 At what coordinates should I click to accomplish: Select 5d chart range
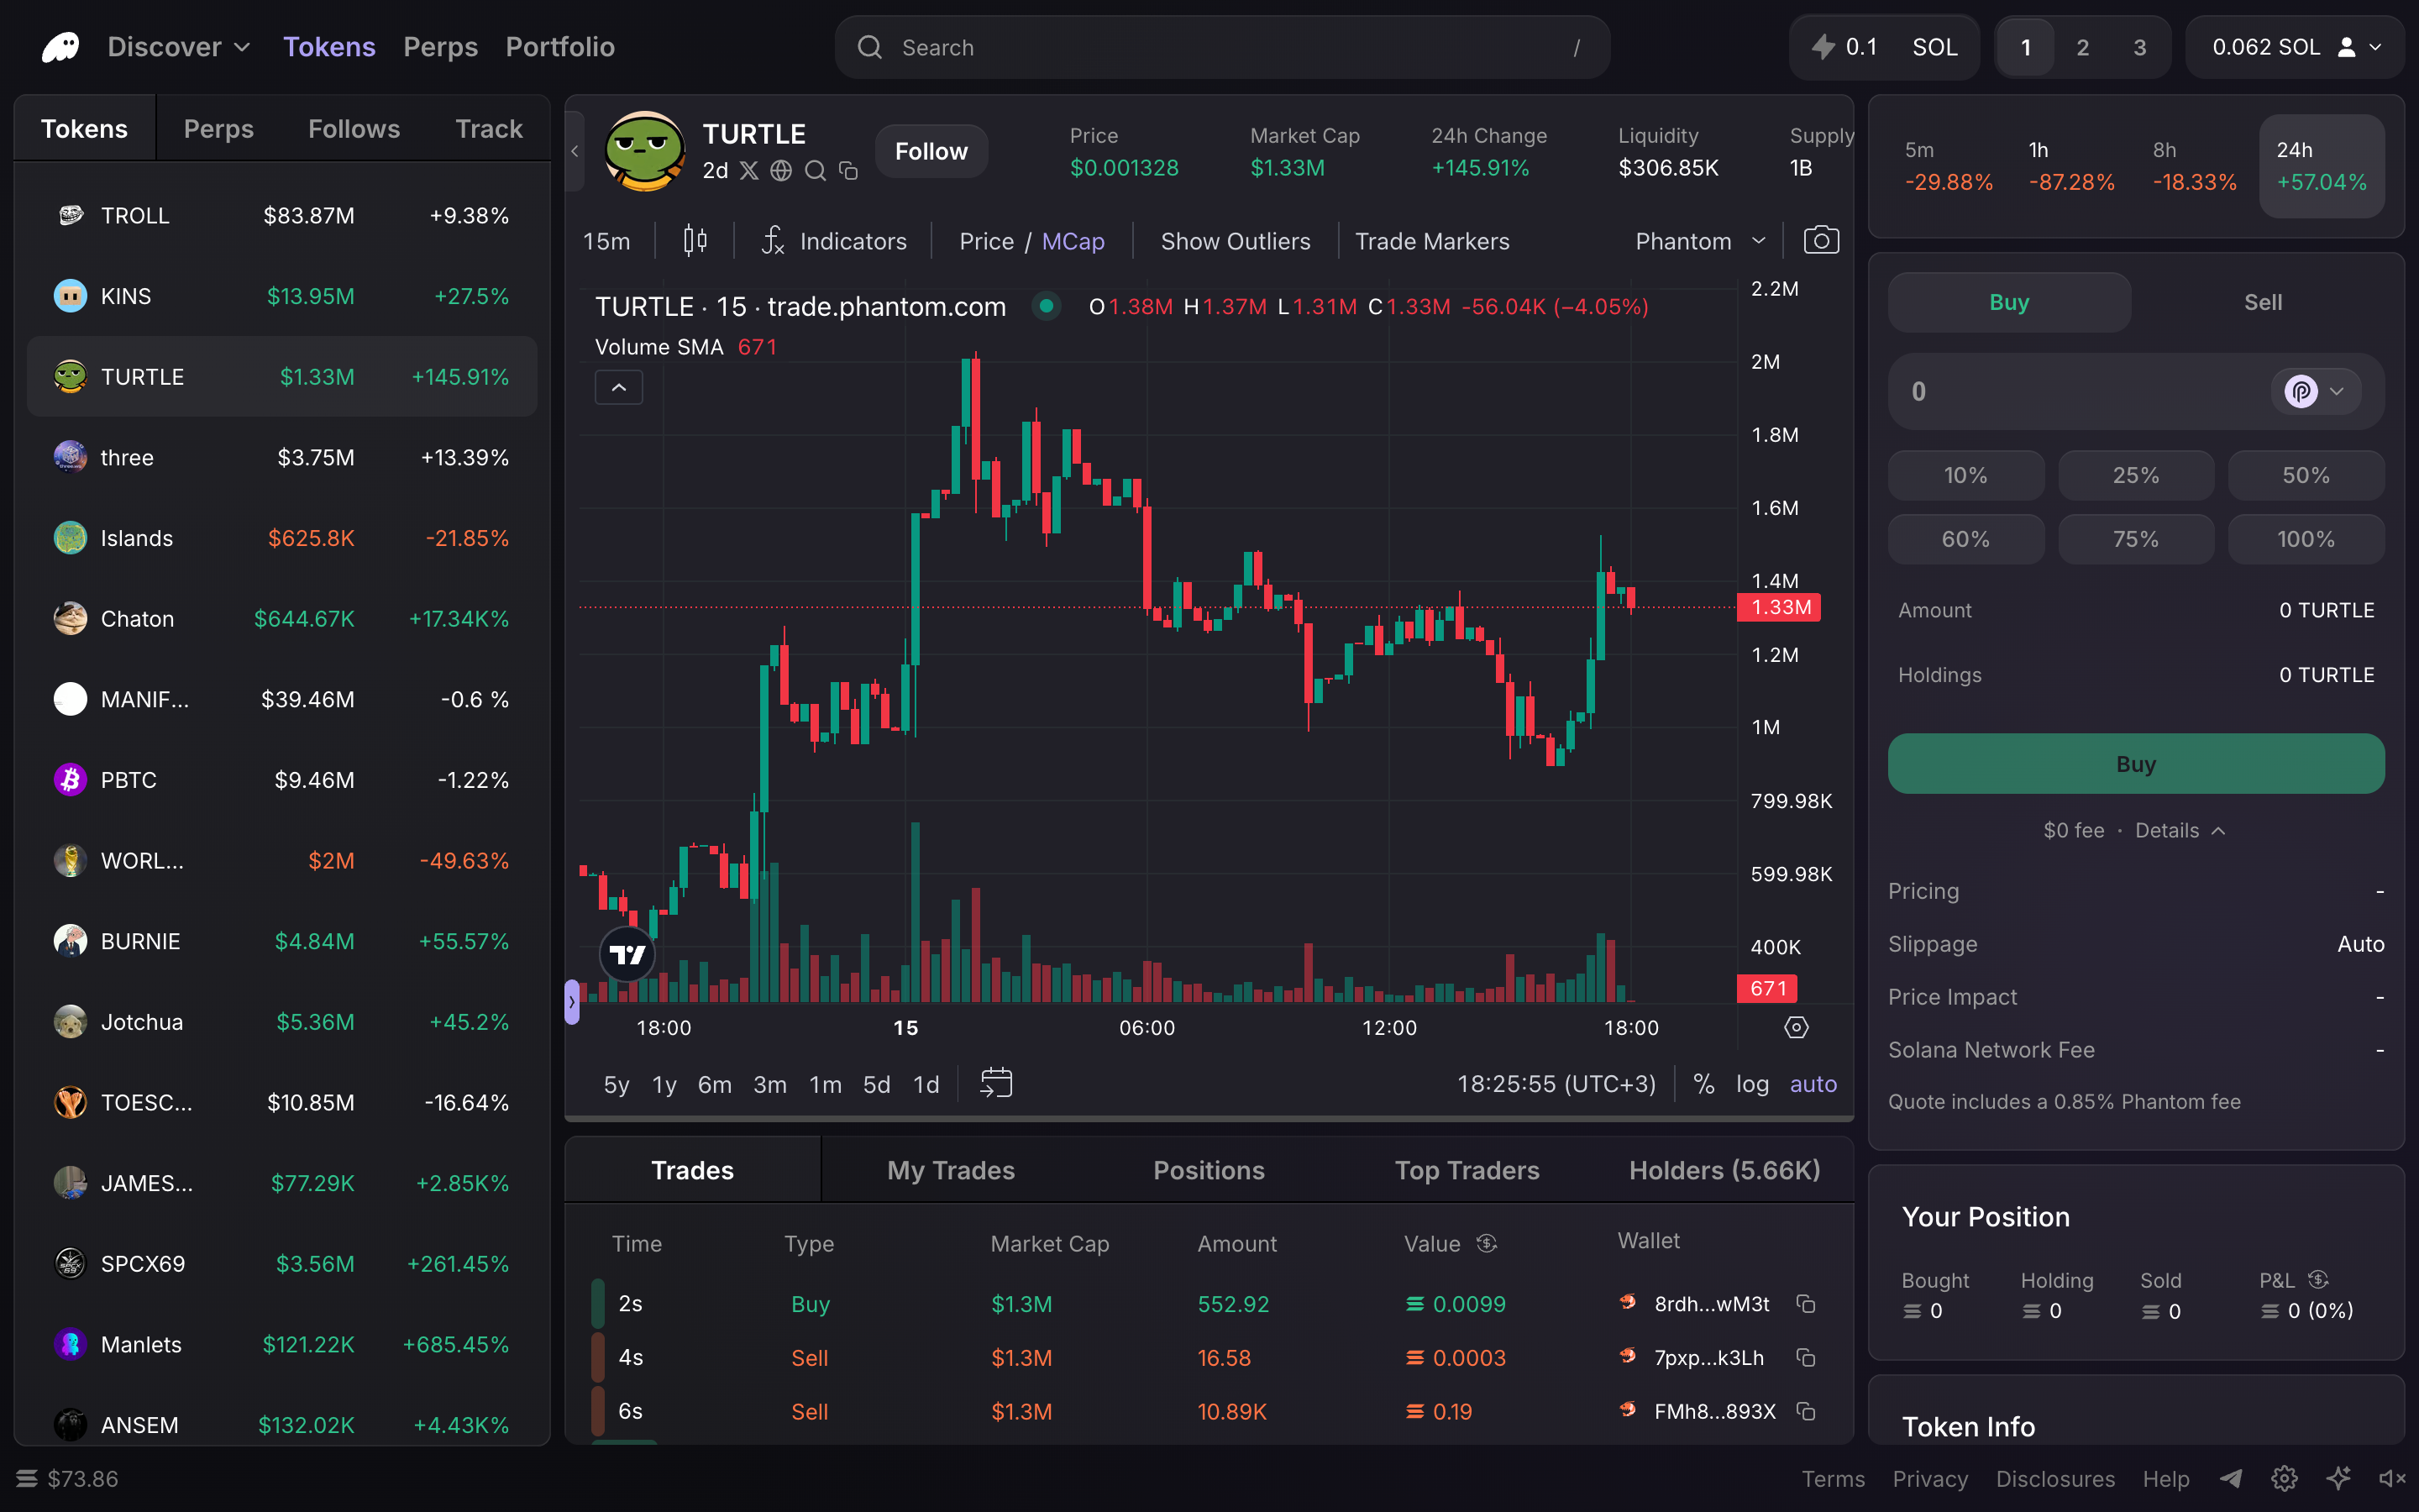click(877, 1084)
